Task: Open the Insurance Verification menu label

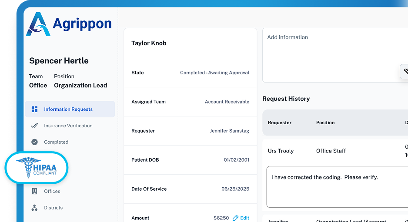Action: pos(68,126)
